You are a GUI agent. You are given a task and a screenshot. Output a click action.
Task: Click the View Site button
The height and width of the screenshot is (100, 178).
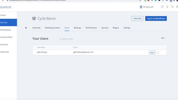[x=137, y=19]
